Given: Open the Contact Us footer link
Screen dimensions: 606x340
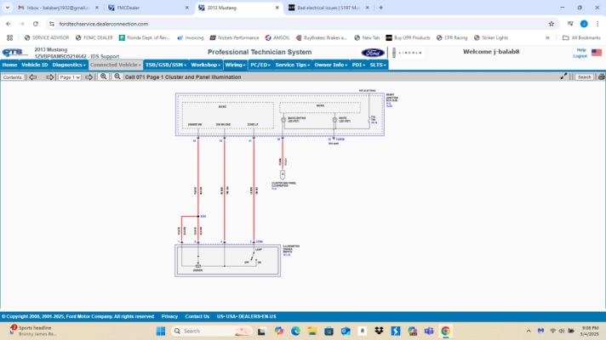Looking at the screenshot, I should 197,316.
